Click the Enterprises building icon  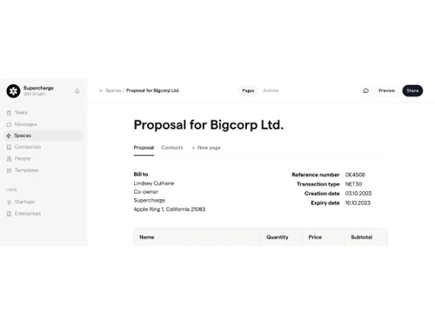click(9, 214)
